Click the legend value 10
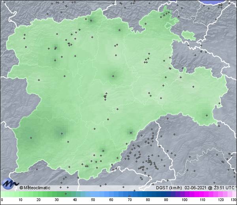The image size is (237, 205). [21, 200]
